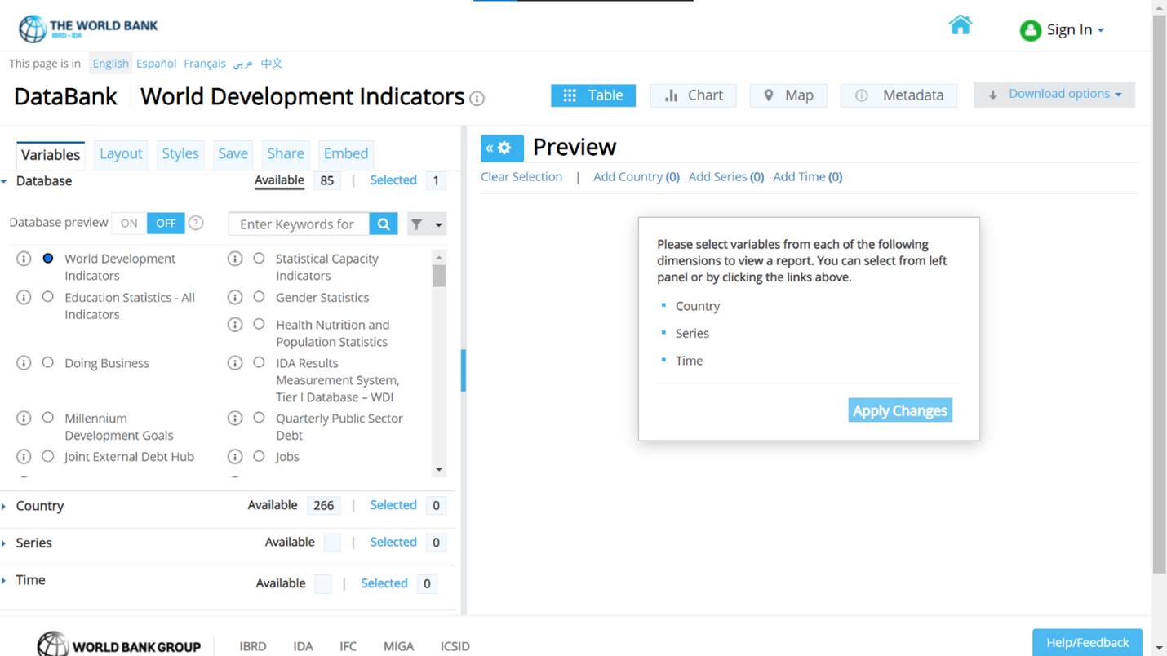Image resolution: width=1167 pixels, height=656 pixels.
Task: Click info icon next to Doing Business
Action: pos(24,363)
